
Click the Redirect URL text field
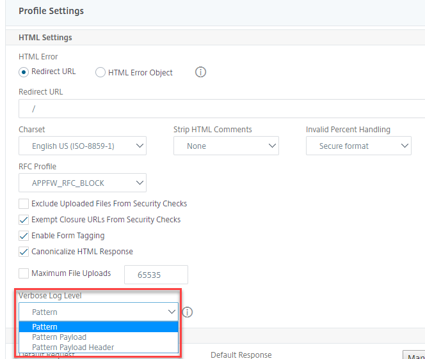[x=221, y=109]
